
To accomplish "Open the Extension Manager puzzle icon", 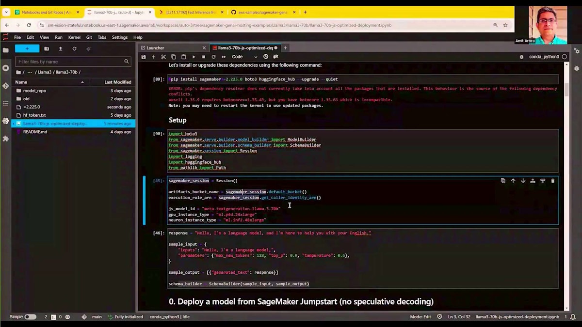I will tap(6, 139).
